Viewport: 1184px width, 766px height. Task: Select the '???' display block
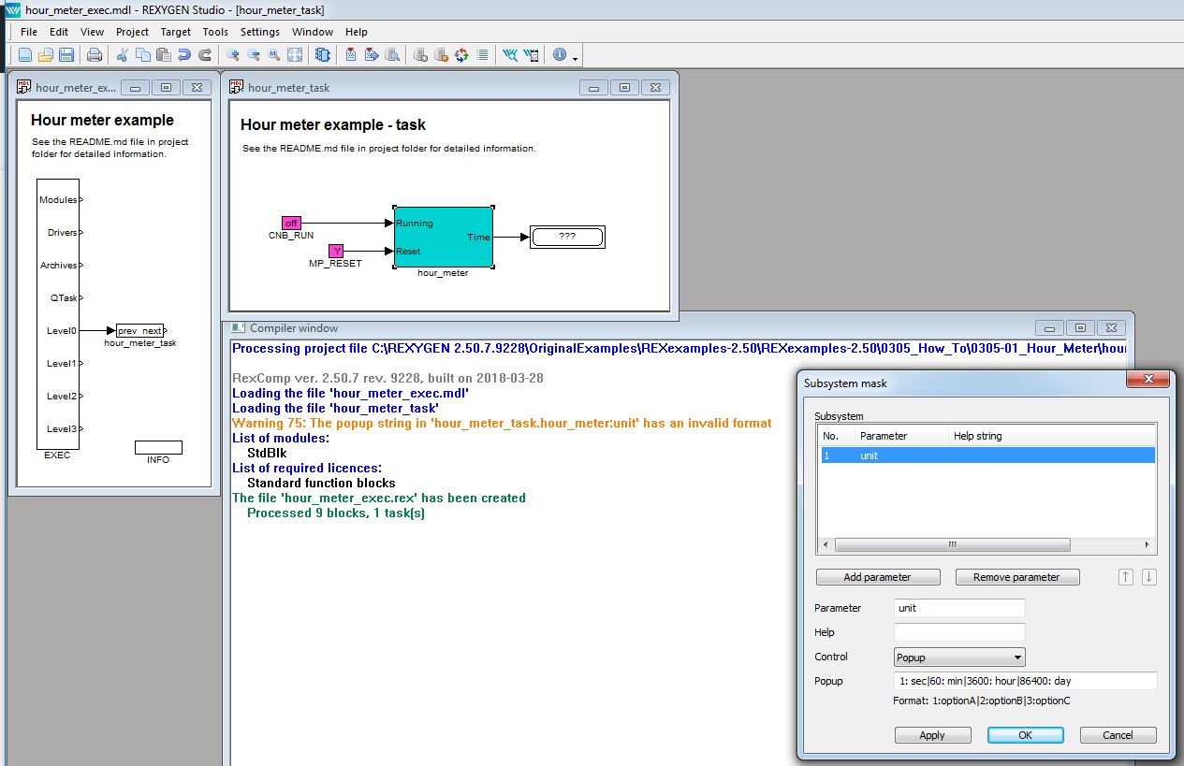567,237
